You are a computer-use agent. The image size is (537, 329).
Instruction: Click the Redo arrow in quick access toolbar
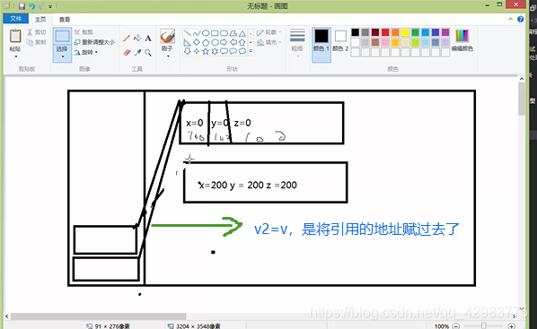[41, 6]
